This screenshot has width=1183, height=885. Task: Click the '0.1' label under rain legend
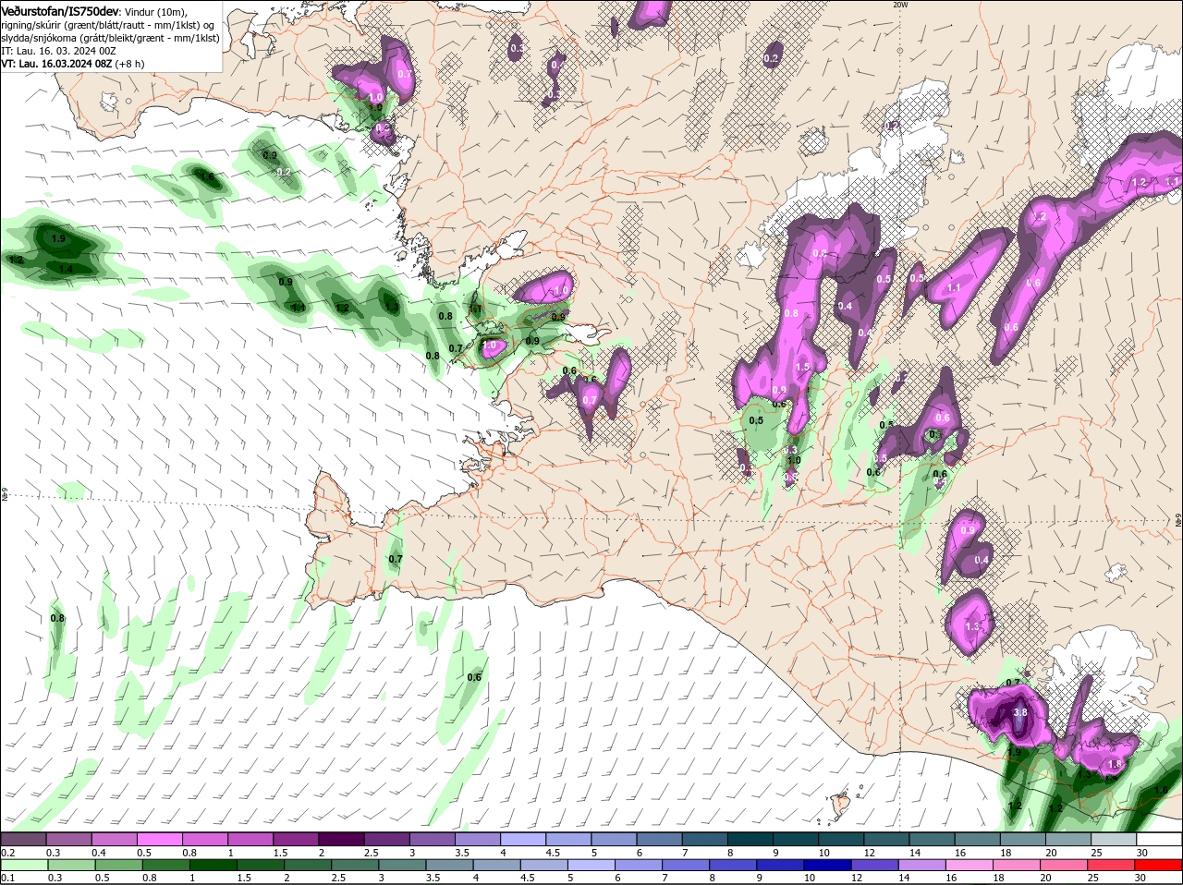pos(8,878)
